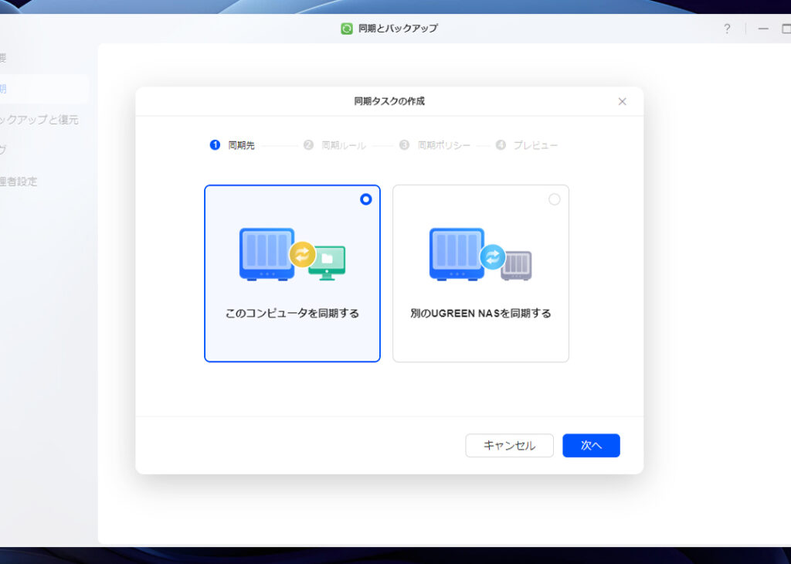
Task: Click the 同期とバックアップ window title text
Action: click(x=398, y=29)
